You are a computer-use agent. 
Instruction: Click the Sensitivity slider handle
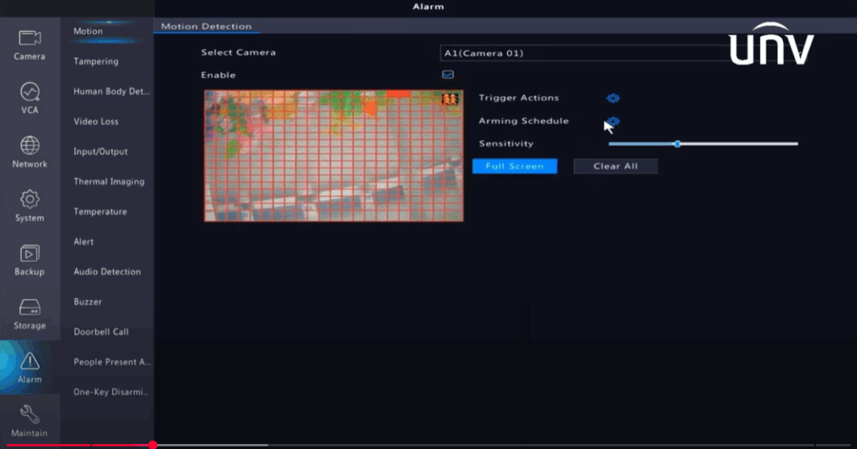click(677, 143)
